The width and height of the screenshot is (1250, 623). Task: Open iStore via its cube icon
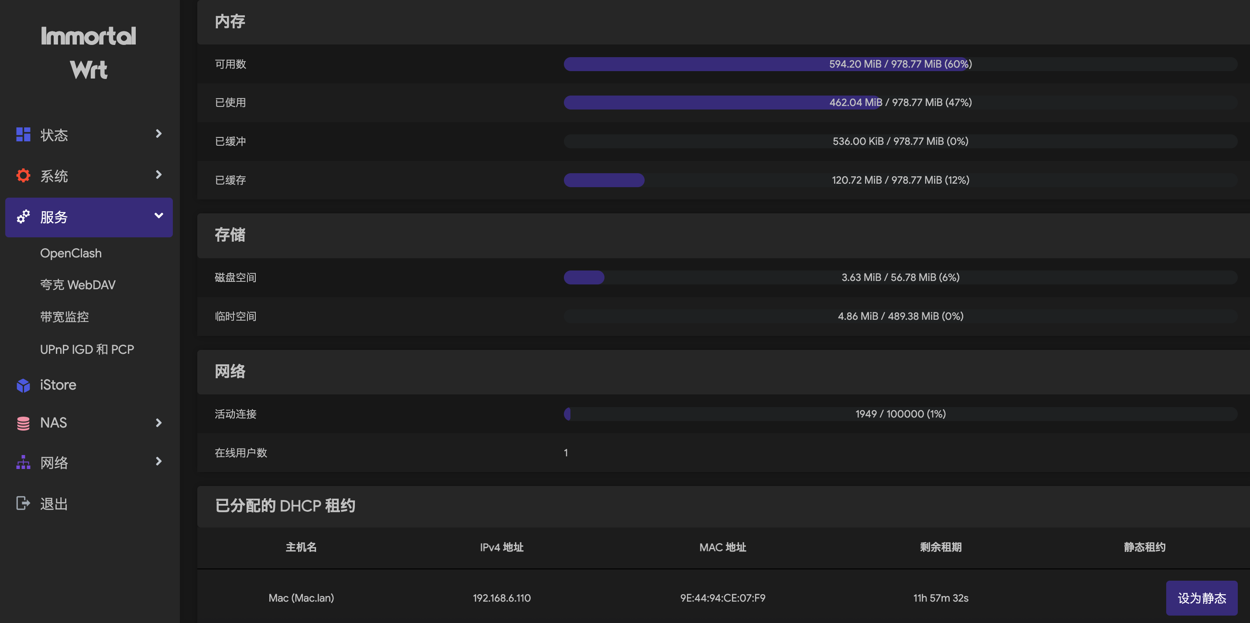[x=23, y=385]
